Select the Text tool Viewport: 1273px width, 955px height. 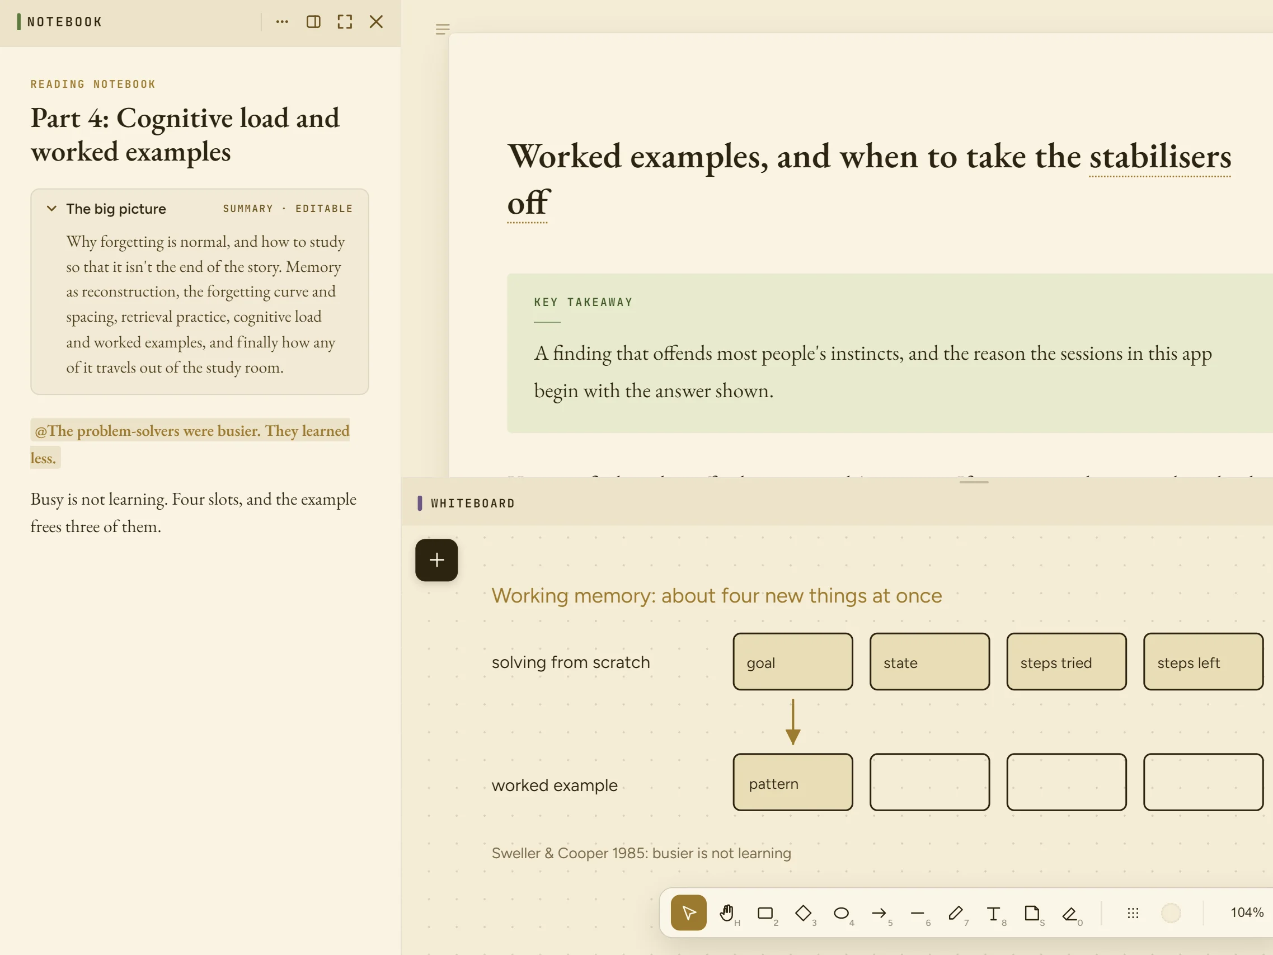click(993, 912)
